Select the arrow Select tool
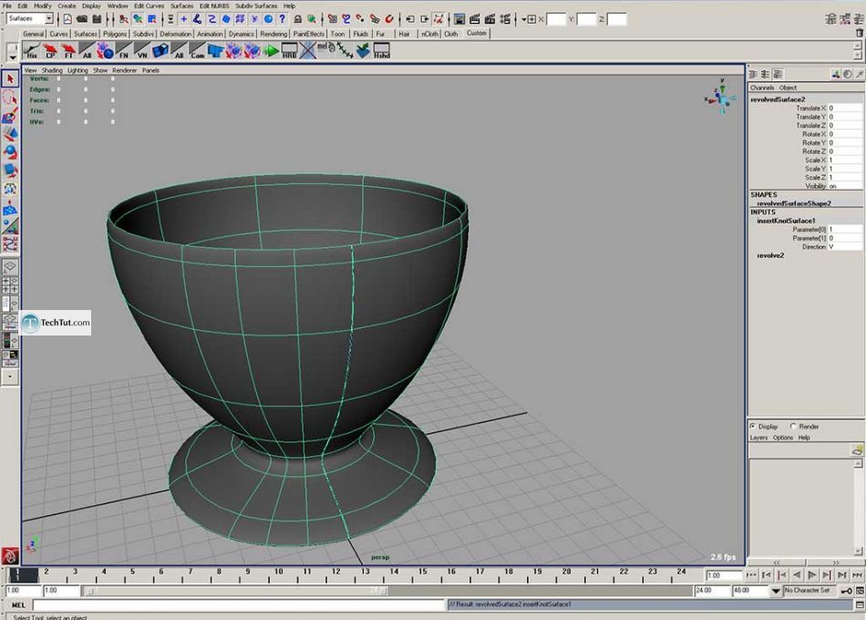The width and height of the screenshot is (866, 620). (10, 79)
